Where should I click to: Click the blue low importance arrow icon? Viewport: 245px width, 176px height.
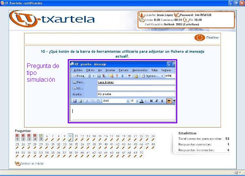122,76
